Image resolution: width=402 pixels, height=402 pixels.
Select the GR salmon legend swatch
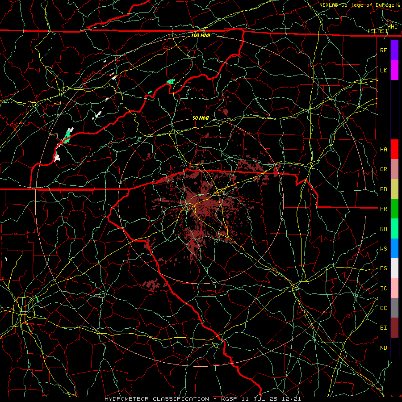(x=394, y=169)
